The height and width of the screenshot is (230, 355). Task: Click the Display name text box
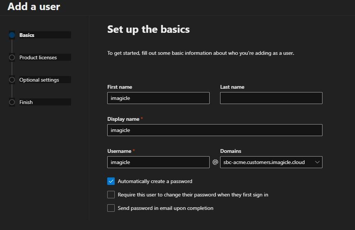click(x=214, y=130)
